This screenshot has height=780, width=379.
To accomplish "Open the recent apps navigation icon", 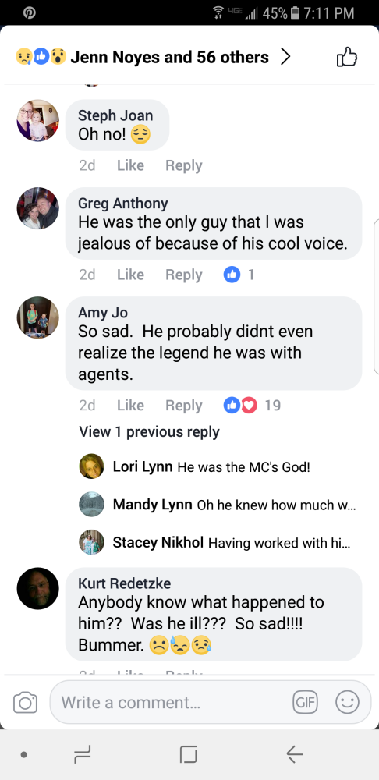I will 82,754.
